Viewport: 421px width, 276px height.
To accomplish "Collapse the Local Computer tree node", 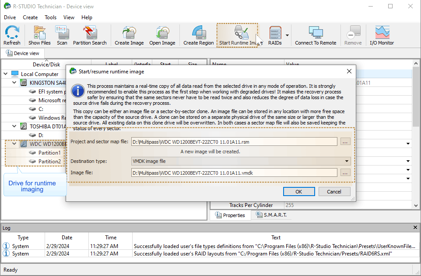I will click(x=5, y=74).
